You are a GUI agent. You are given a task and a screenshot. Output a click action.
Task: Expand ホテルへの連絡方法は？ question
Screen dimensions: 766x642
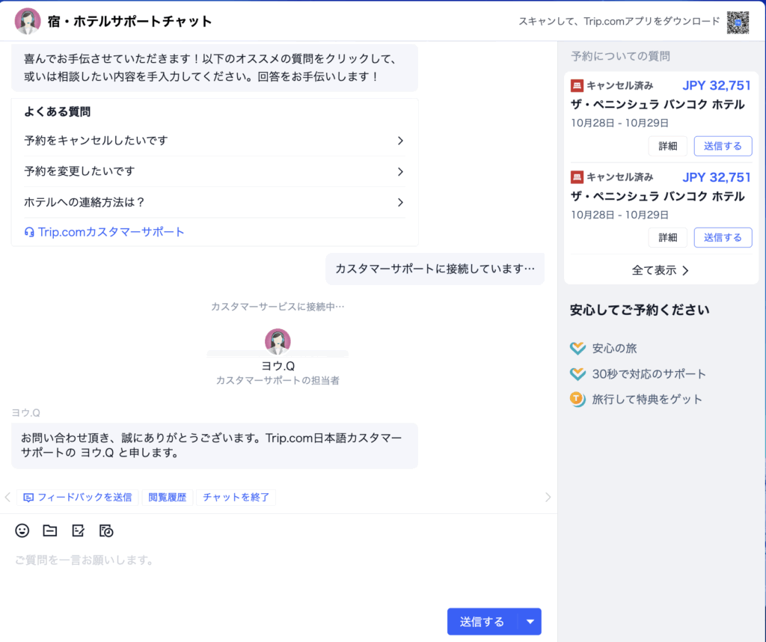pyautogui.click(x=214, y=202)
